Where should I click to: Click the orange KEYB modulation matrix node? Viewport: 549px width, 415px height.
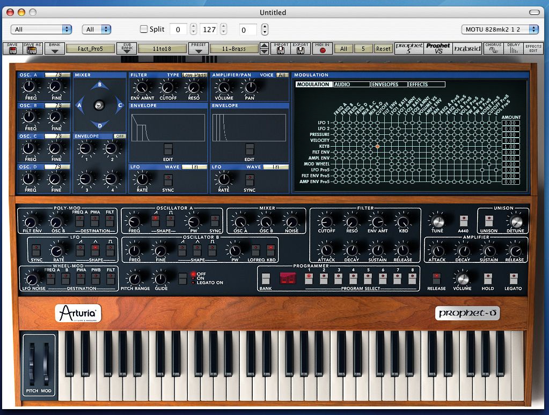pos(377,146)
